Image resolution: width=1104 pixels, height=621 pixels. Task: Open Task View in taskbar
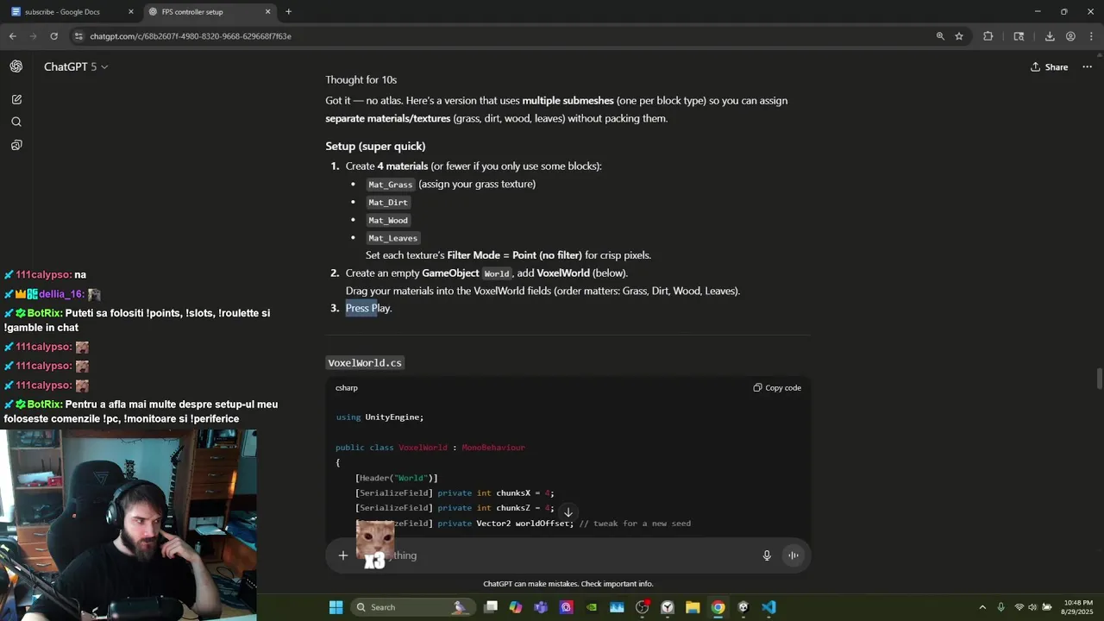(x=491, y=607)
